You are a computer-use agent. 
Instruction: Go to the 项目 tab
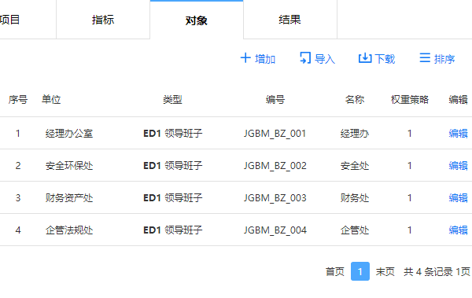9,20
